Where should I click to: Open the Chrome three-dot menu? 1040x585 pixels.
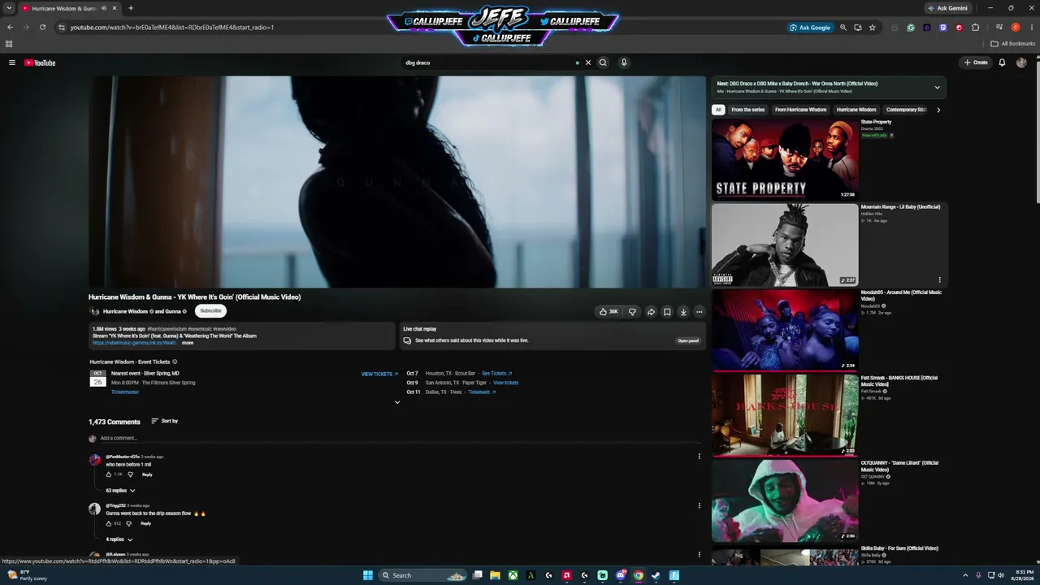click(1032, 28)
